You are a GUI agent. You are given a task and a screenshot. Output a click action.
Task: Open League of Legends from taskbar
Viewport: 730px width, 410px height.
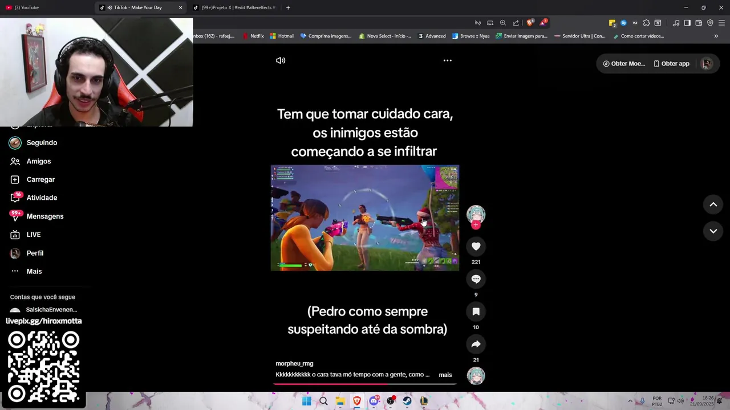pos(424,401)
